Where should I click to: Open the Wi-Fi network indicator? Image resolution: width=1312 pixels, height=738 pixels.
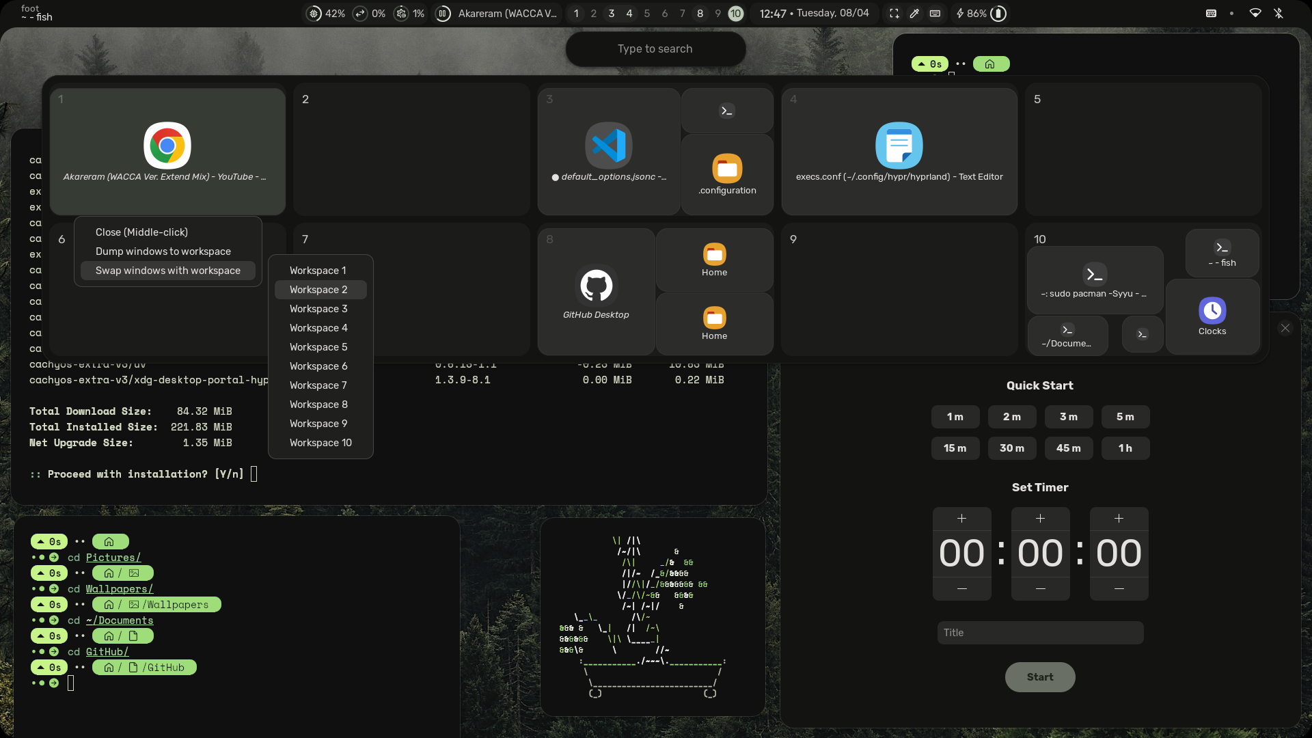click(1255, 13)
